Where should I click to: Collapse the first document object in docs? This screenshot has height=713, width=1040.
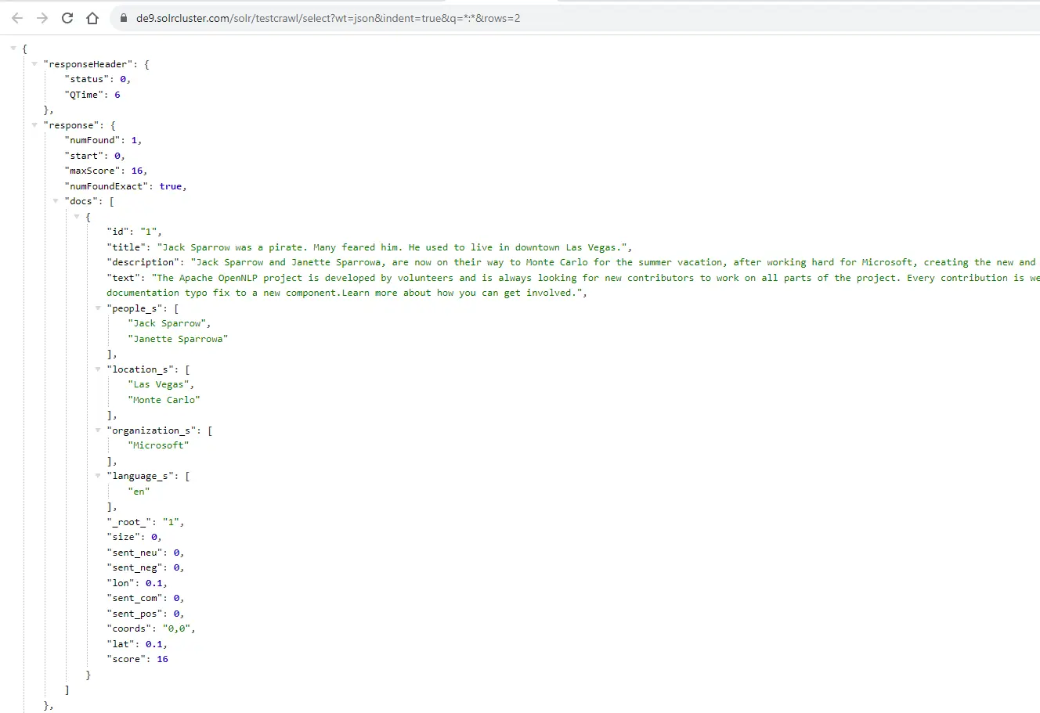click(77, 217)
